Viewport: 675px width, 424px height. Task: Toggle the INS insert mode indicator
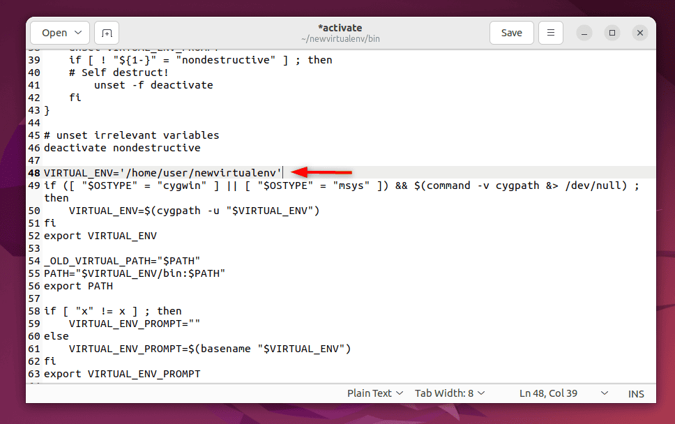tap(636, 394)
